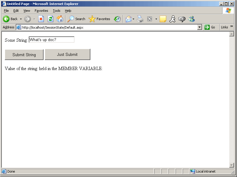This screenshot has width=237, height=177.
Task: Minimize the Internet Explorer window
Action: [x=221, y=4]
